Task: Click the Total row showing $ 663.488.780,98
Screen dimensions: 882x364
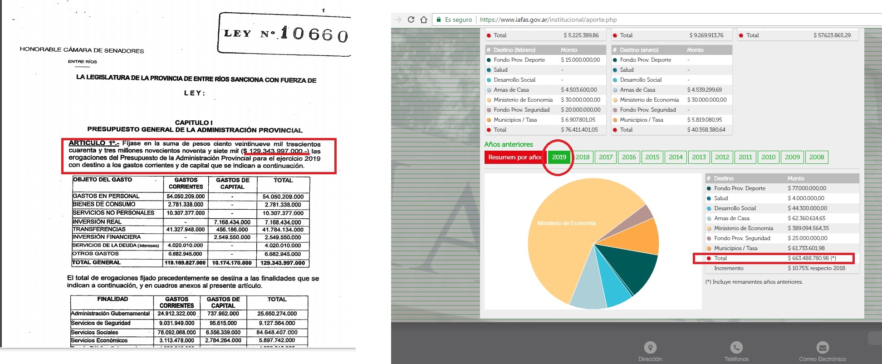Action: [774, 258]
